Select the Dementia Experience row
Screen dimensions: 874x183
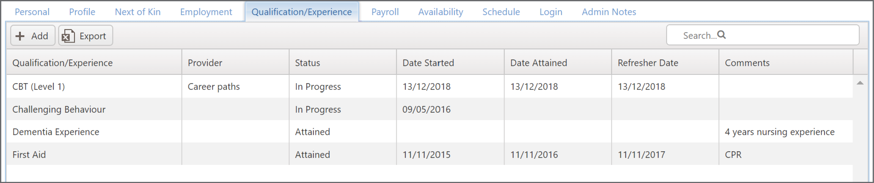pyautogui.click(x=430, y=132)
